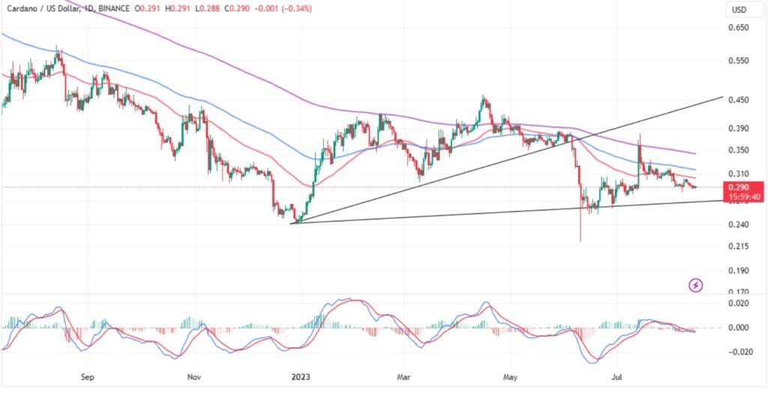Click the 0.390 price axis label
The width and height of the screenshot is (768, 393).
click(740, 129)
